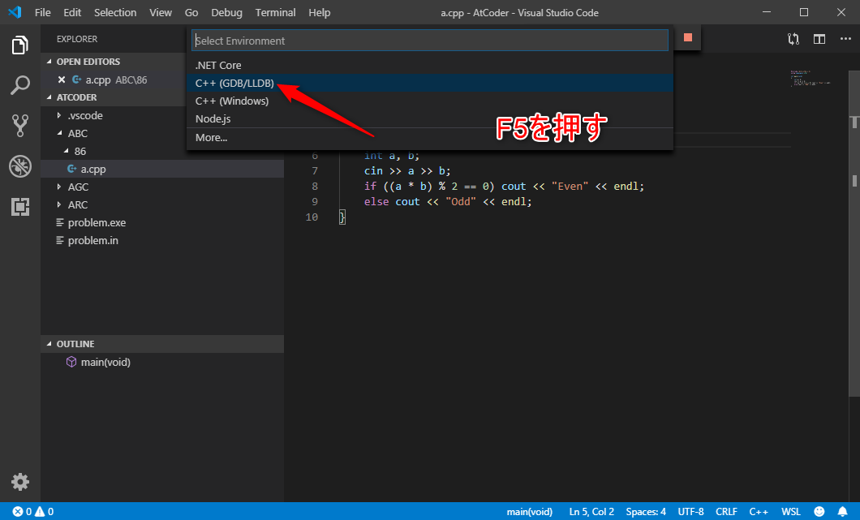Open the Search view icon
Viewport: 860px width, 520px height.
19,85
